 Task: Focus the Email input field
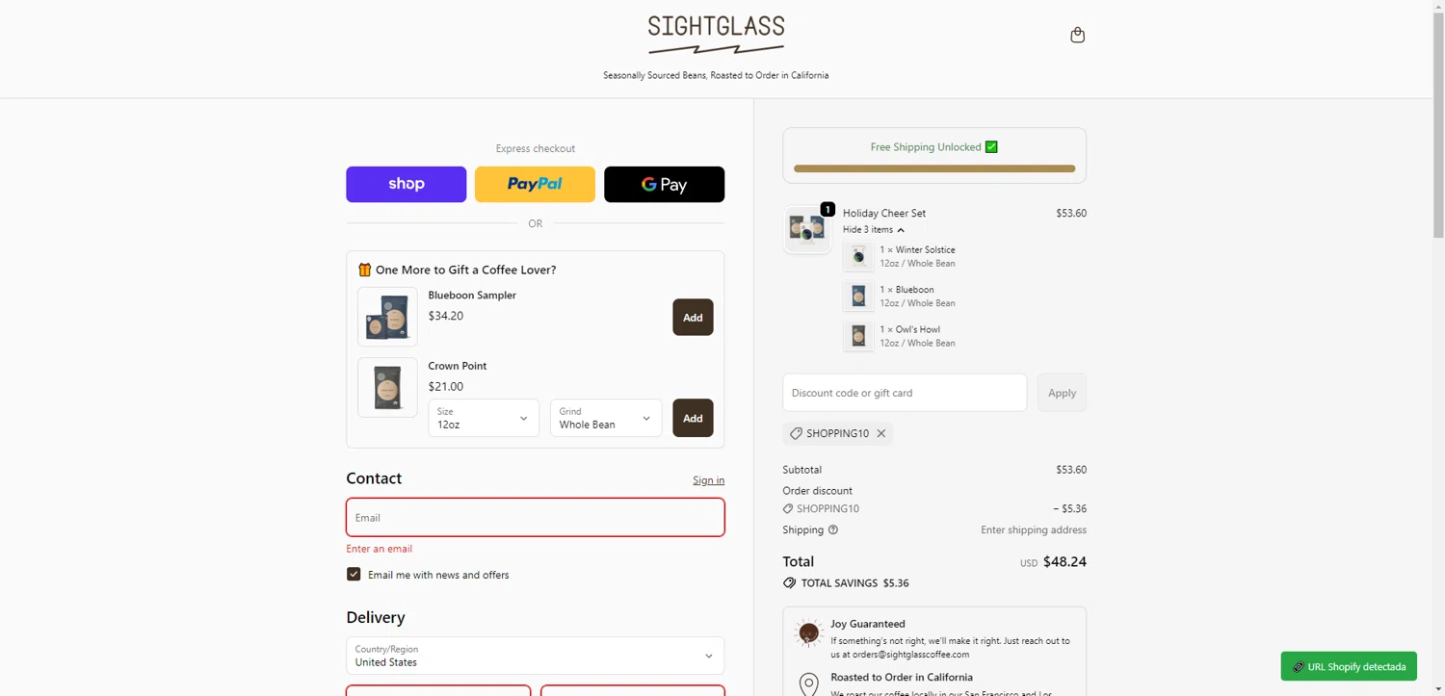point(535,517)
